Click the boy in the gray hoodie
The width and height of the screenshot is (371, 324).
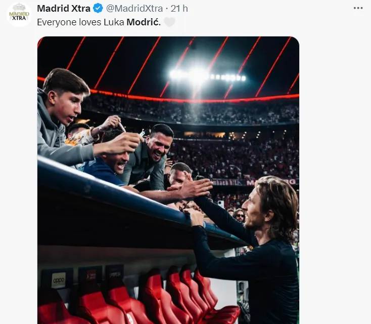62,116
